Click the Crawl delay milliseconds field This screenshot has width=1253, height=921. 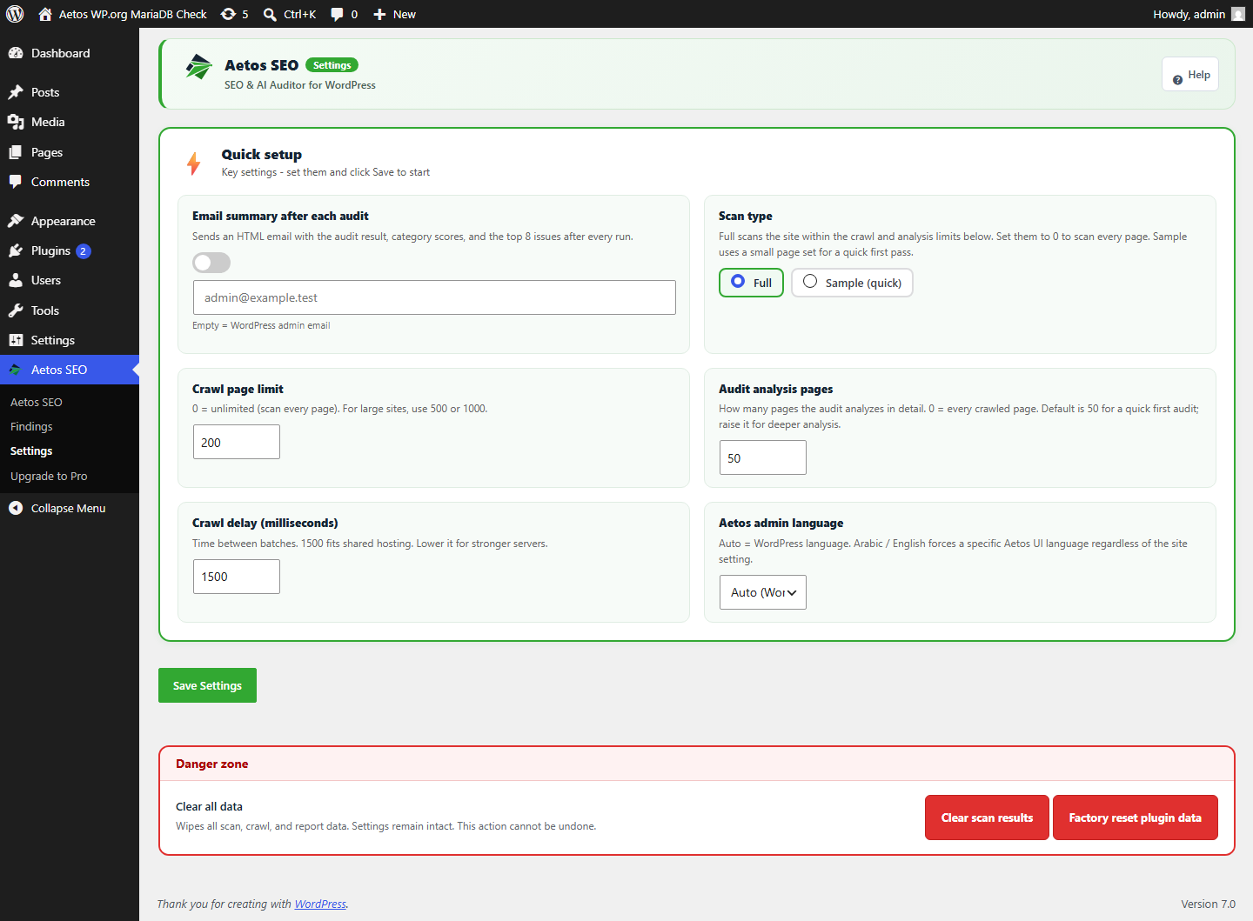point(237,577)
